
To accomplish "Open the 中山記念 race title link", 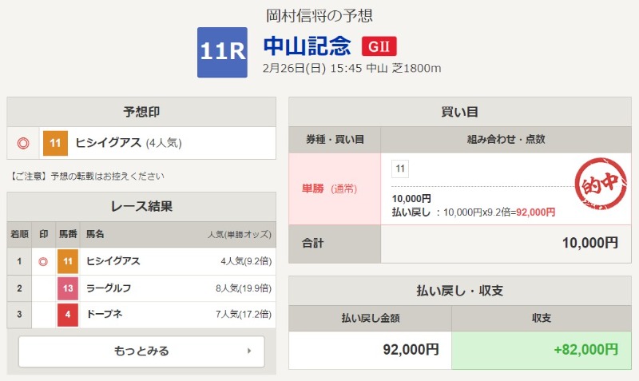I will point(307,45).
